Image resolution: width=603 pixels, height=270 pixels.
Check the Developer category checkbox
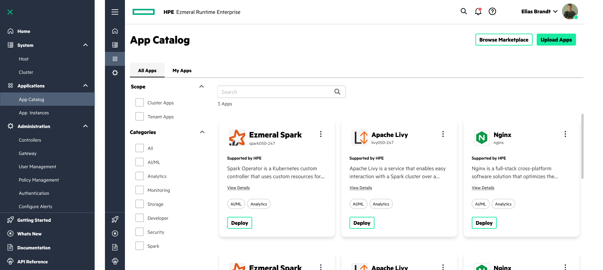point(140,218)
